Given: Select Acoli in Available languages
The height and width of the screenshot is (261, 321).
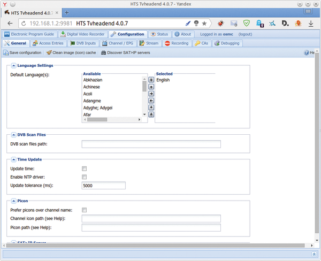Looking at the screenshot, I should point(88,94).
